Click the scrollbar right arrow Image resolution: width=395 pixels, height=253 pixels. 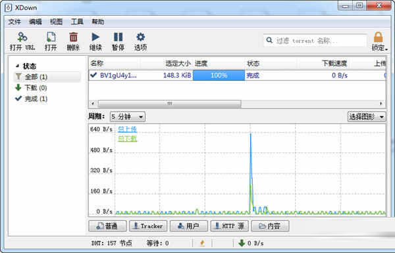click(x=381, y=103)
